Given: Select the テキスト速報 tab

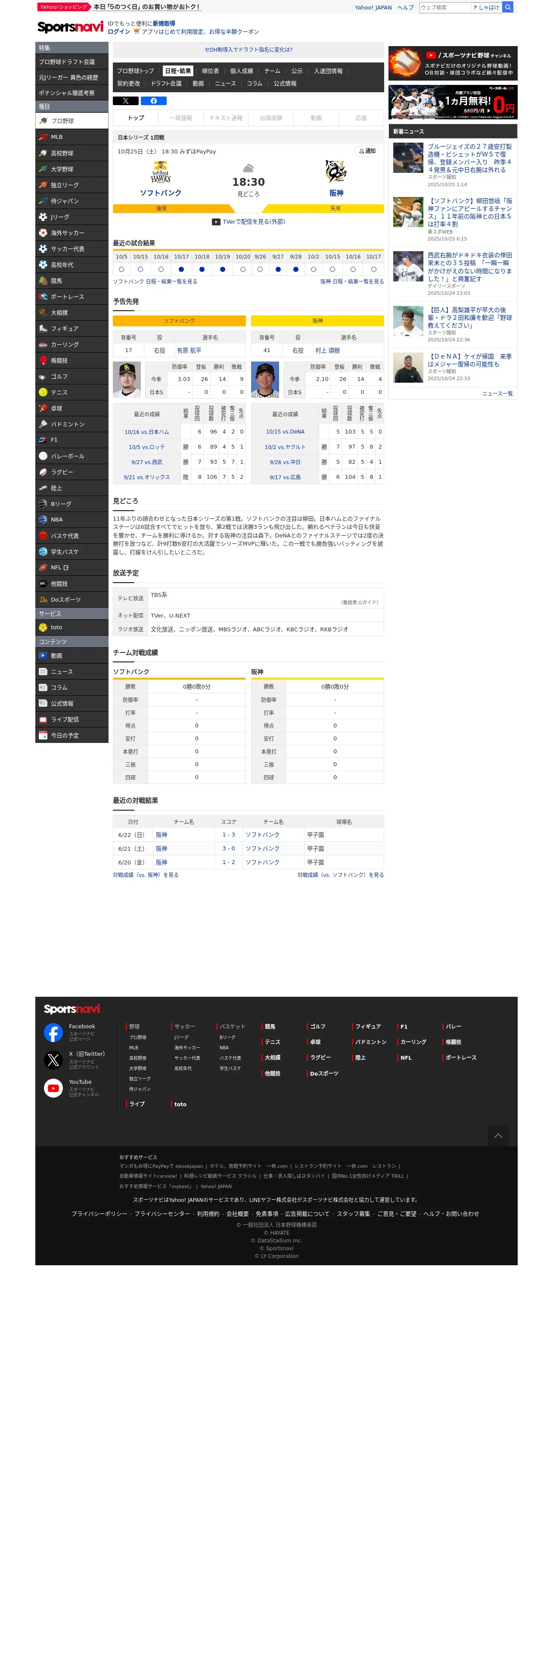Looking at the screenshot, I should click(x=226, y=118).
